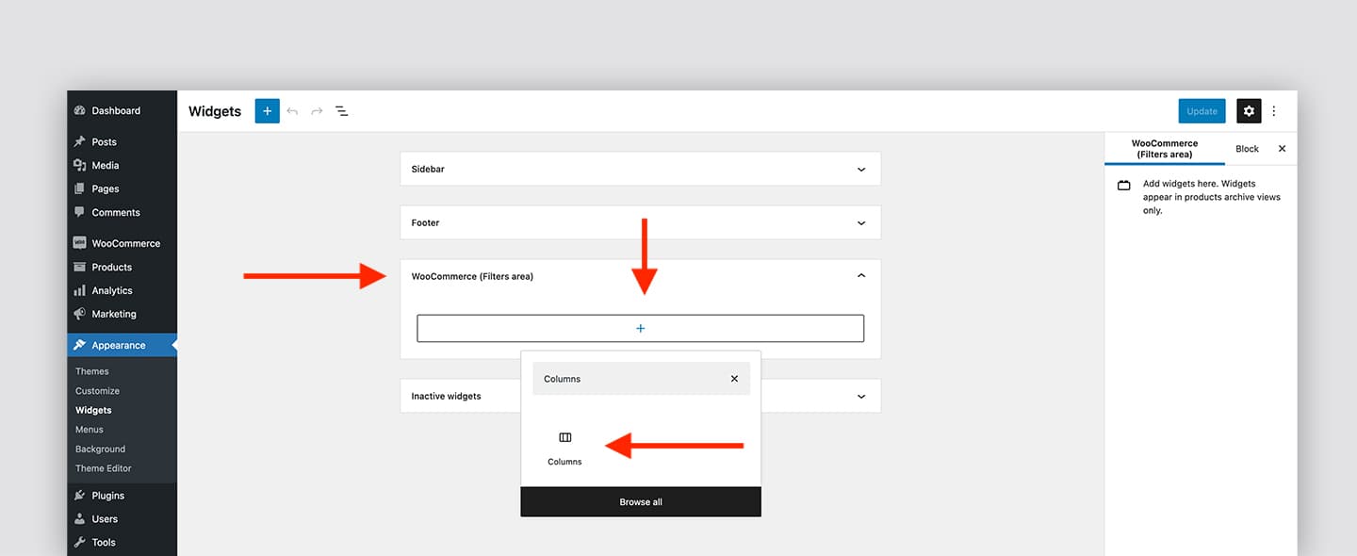The width and height of the screenshot is (1357, 556).
Task: Click the Plugins plug icon
Action: click(80, 495)
